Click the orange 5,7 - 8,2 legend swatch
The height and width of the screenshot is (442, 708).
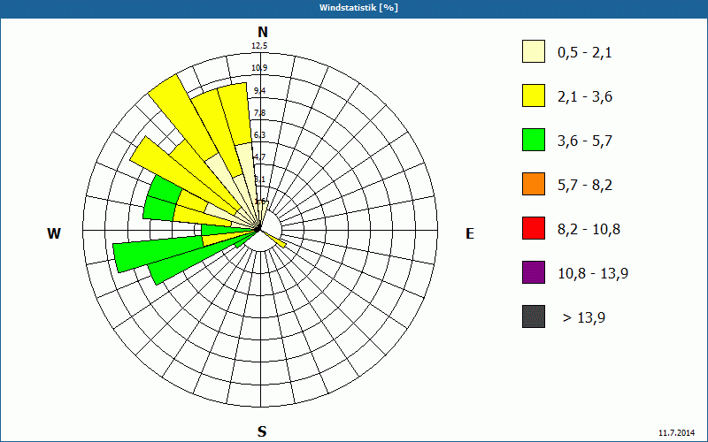(x=534, y=184)
